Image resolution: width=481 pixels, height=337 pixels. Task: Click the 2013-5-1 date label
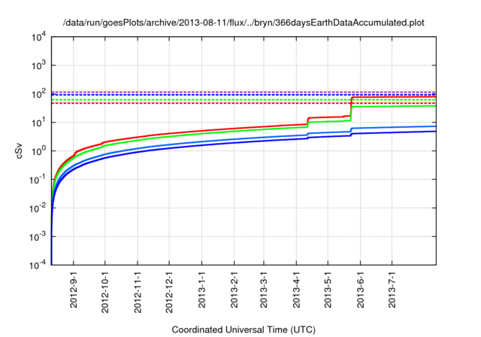pos(328,290)
